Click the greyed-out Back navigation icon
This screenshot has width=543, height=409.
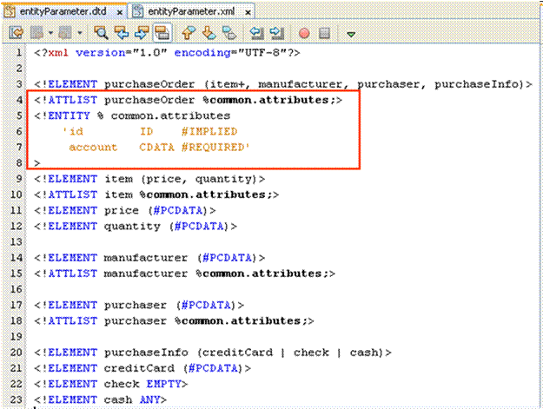[36, 33]
